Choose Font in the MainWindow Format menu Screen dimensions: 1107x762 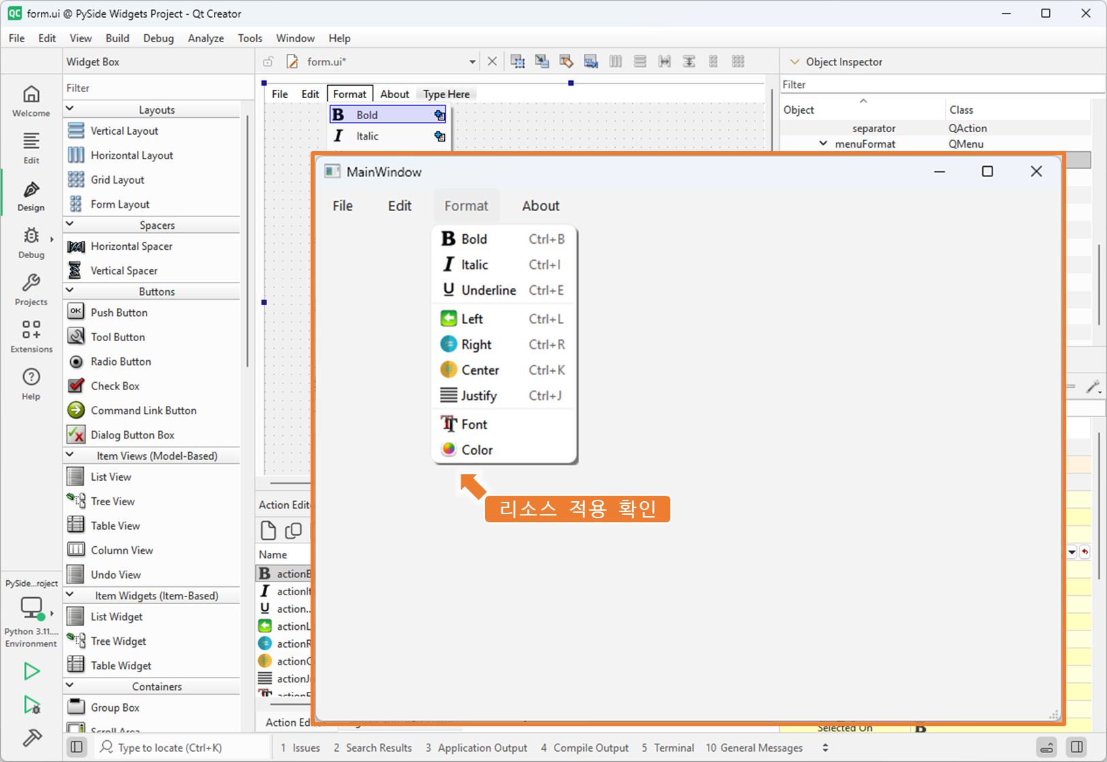click(504, 424)
